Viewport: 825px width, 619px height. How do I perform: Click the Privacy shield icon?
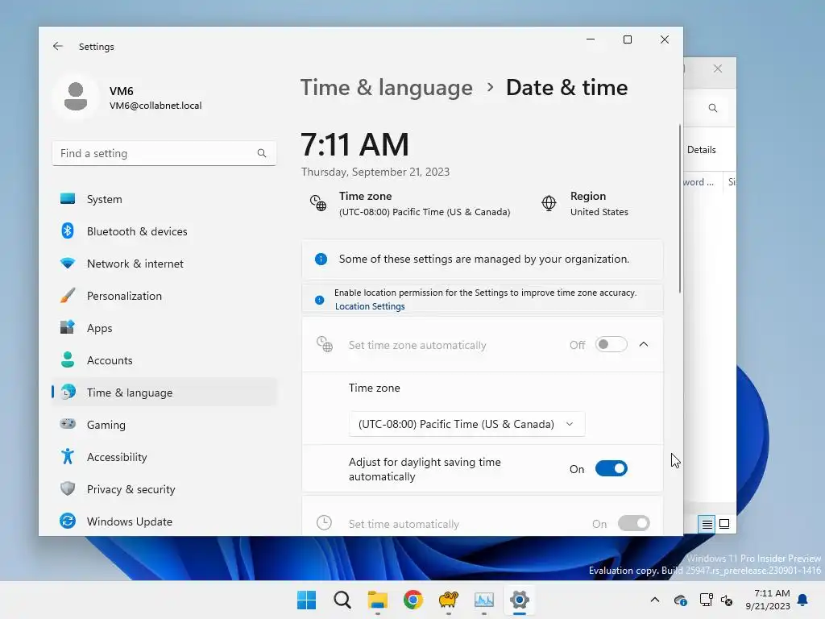[68, 488]
